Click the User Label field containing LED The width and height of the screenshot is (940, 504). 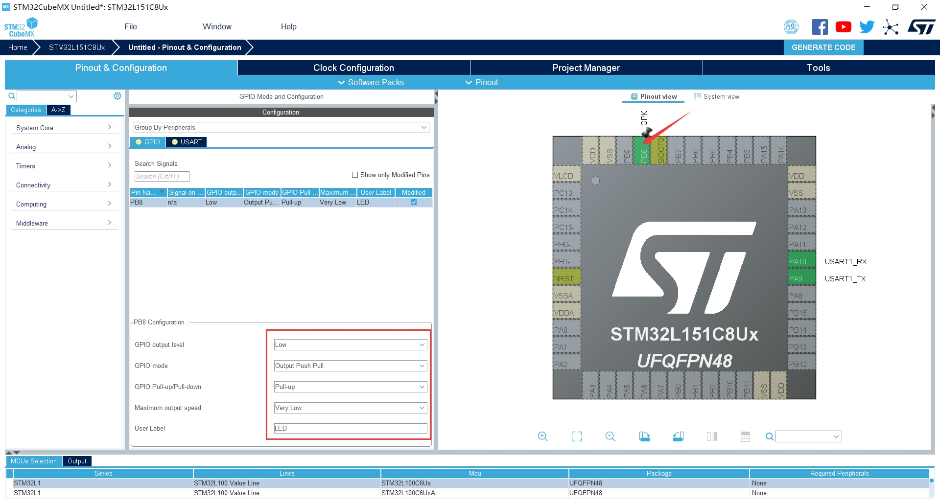tap(351, 429)
